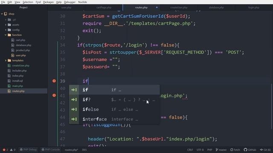Choose the "if" snippet suggestion
The image size is (273, 153).
pos(114,90)
